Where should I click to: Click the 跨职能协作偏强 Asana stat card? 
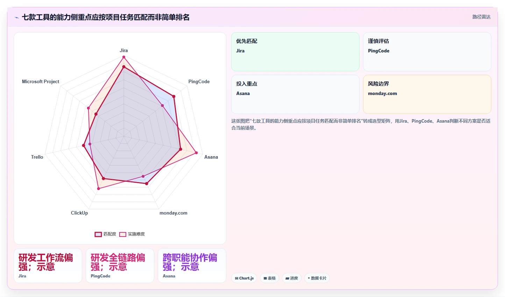tap(192, 266)
